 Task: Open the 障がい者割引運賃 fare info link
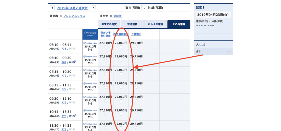click(x=106, y=34)
